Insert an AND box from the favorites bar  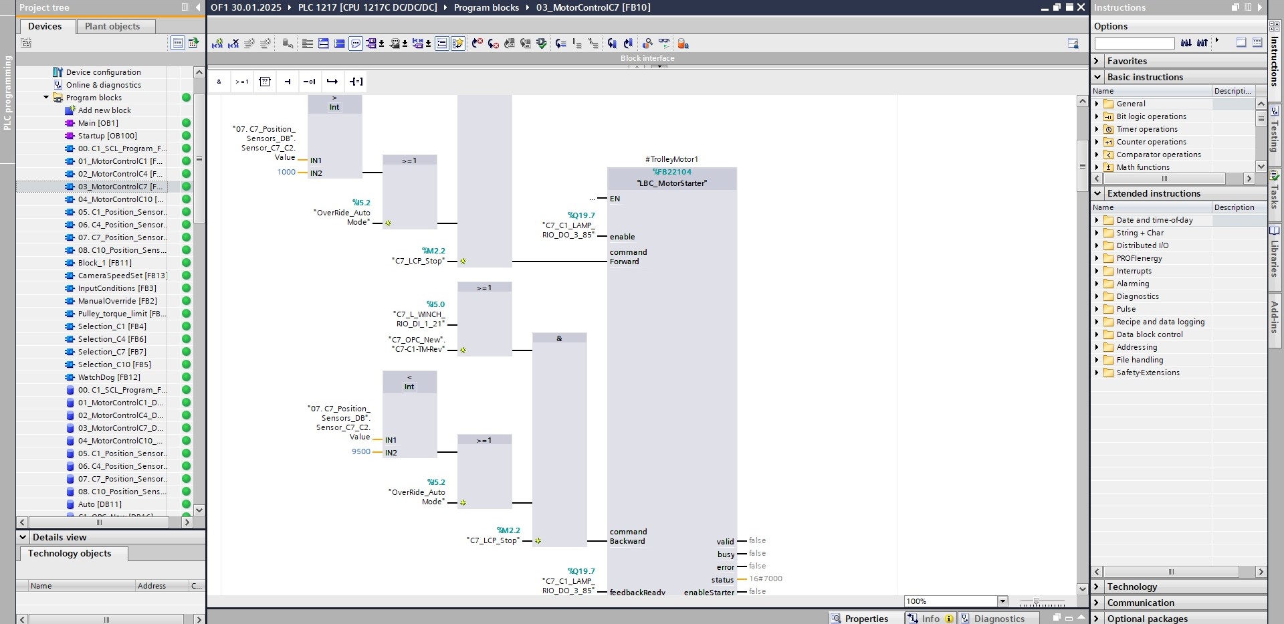(219, 82)
